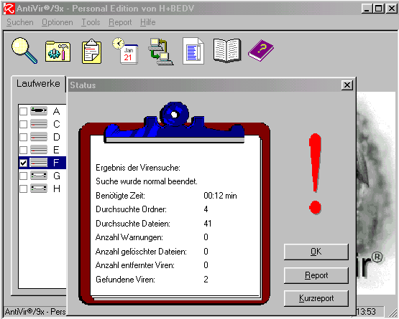Click 'Anzahl gelöschter Dateien:' label

click(141, 252)
